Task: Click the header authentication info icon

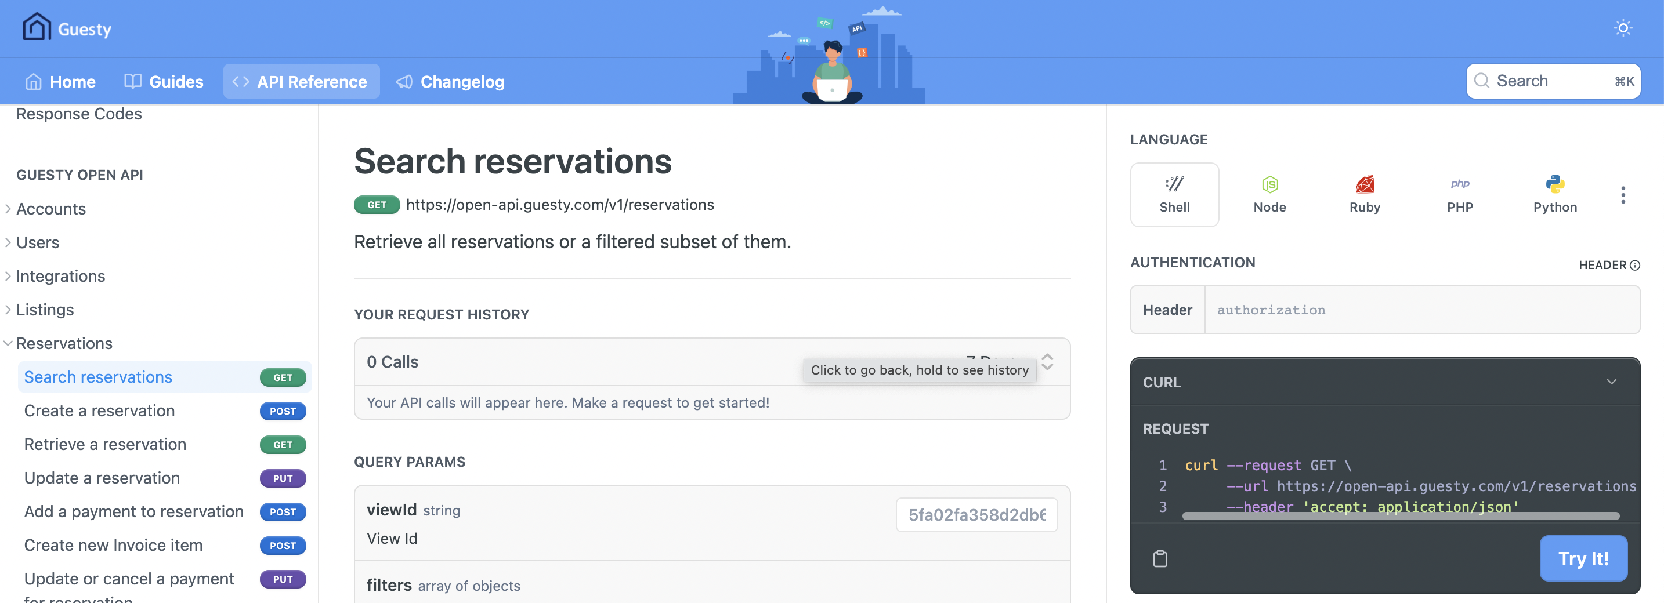Action: pyautogui.click(x=1634, y=266)
